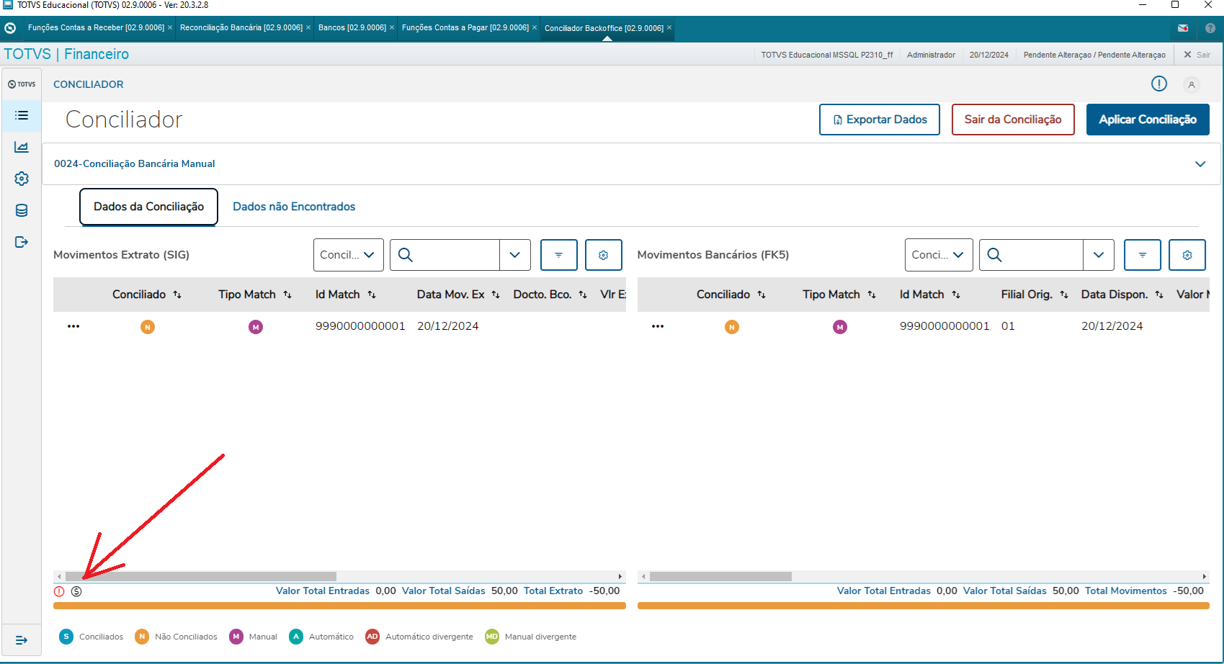Click the filter icon for Movimentos Extrato

(x=558, y=255)
